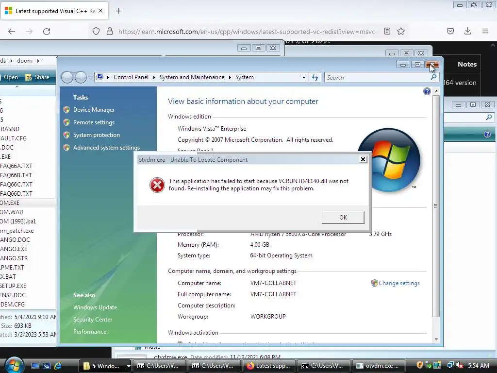Click the Control Panel breadcrumb
The height and width of the screenshot is (373, 497).
pyautogui.click(x=131, y=77)
